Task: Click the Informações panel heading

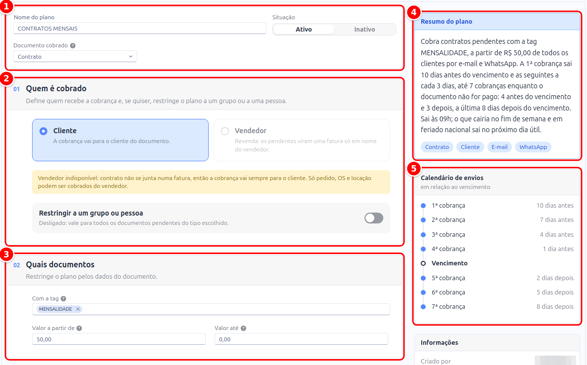Action: click(439, 342)
